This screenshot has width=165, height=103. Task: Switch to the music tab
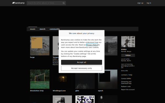[x=33, y=29]
